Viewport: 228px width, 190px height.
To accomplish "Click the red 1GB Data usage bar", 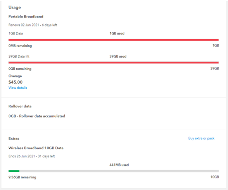I will (x=114, y=40).
